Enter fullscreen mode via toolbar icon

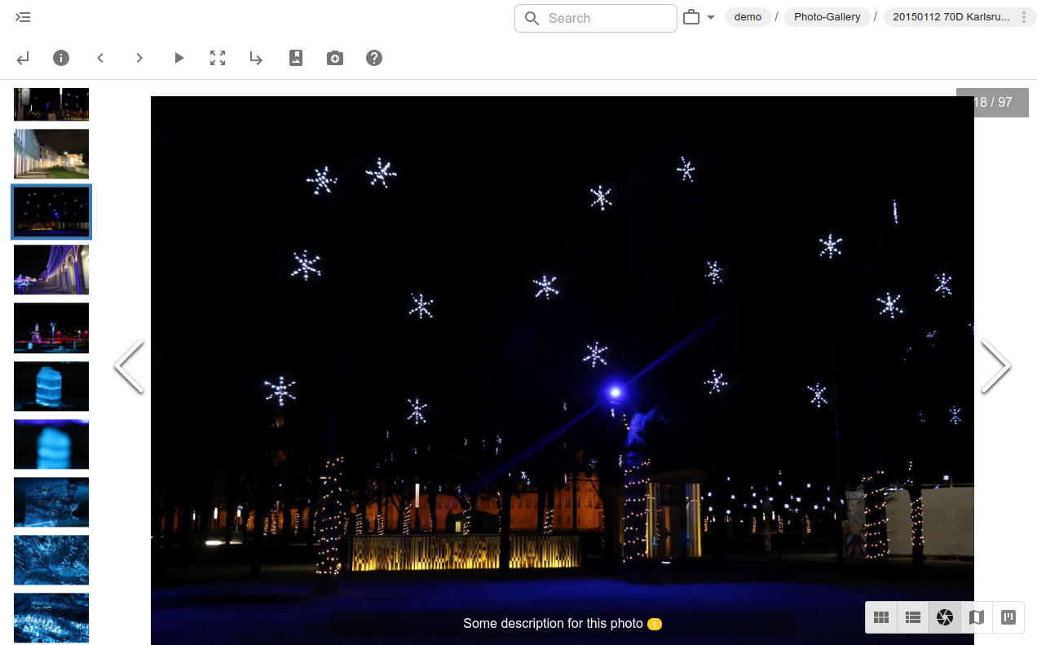[218, 58]
